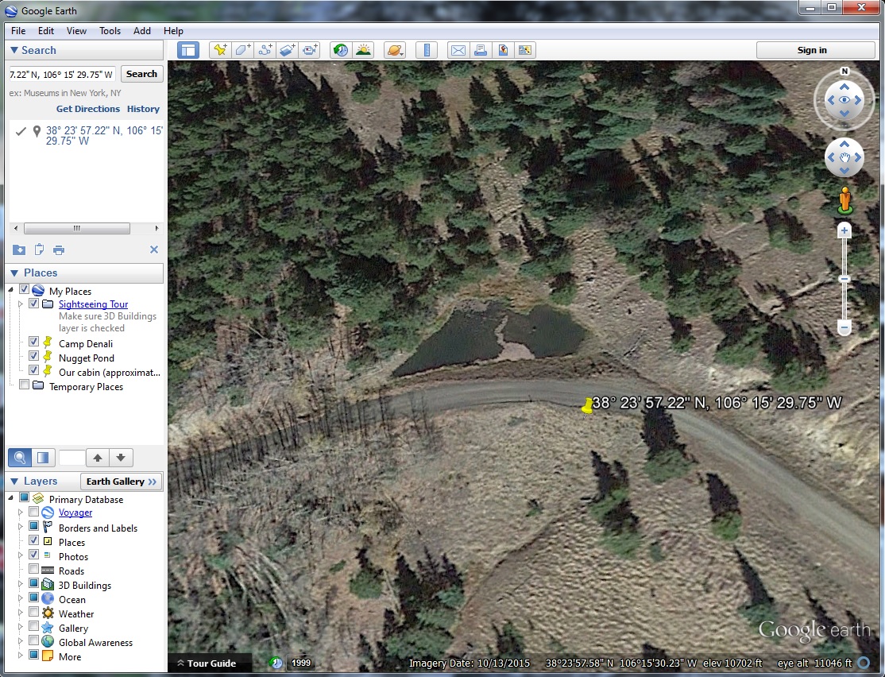Add a polygon tool icon

click(242, 50)
